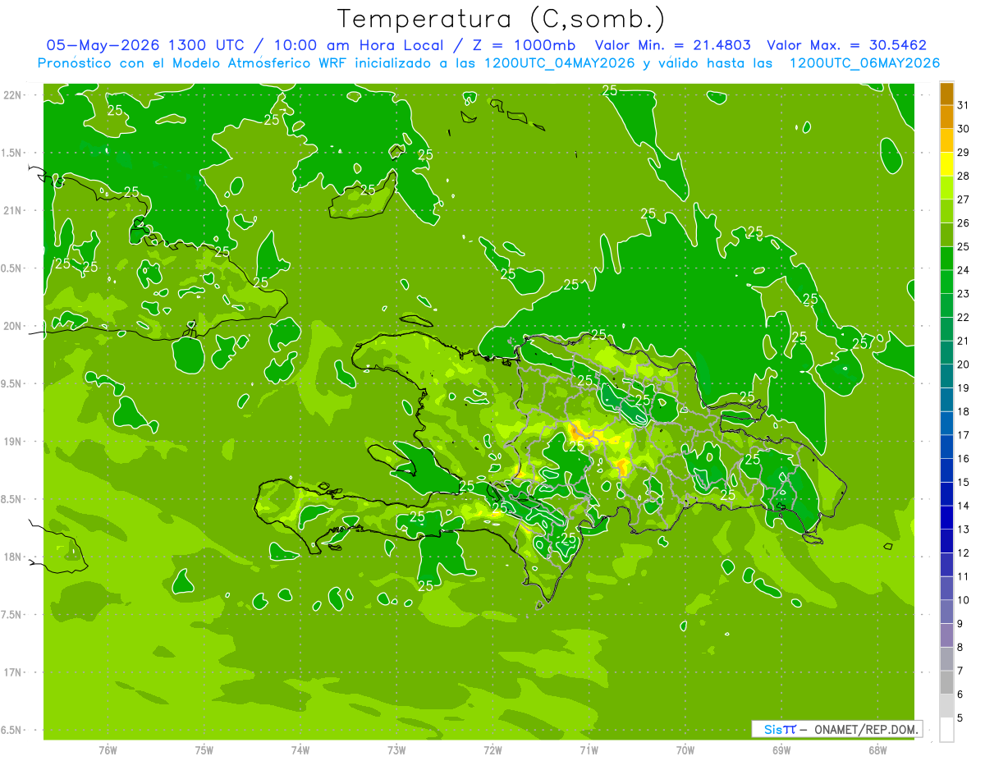Click the legend swatch between 28 and 29
The height and width of the screenshot is (761, 985).
pos(946,163)
